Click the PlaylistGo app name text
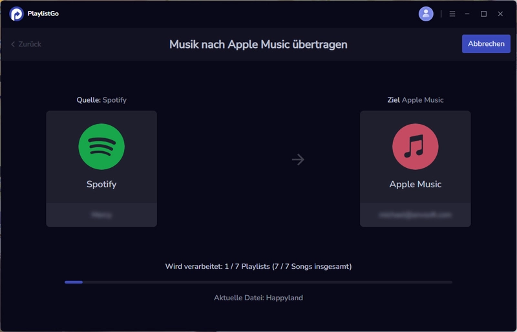This screenshot has height=332, width=517. [43, 14]
